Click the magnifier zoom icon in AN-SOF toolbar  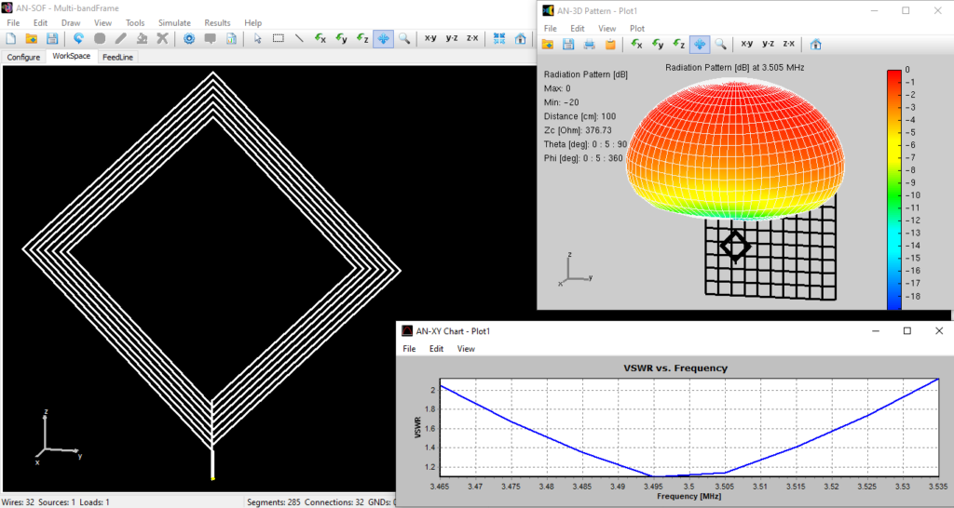click(x=404, y=38)
